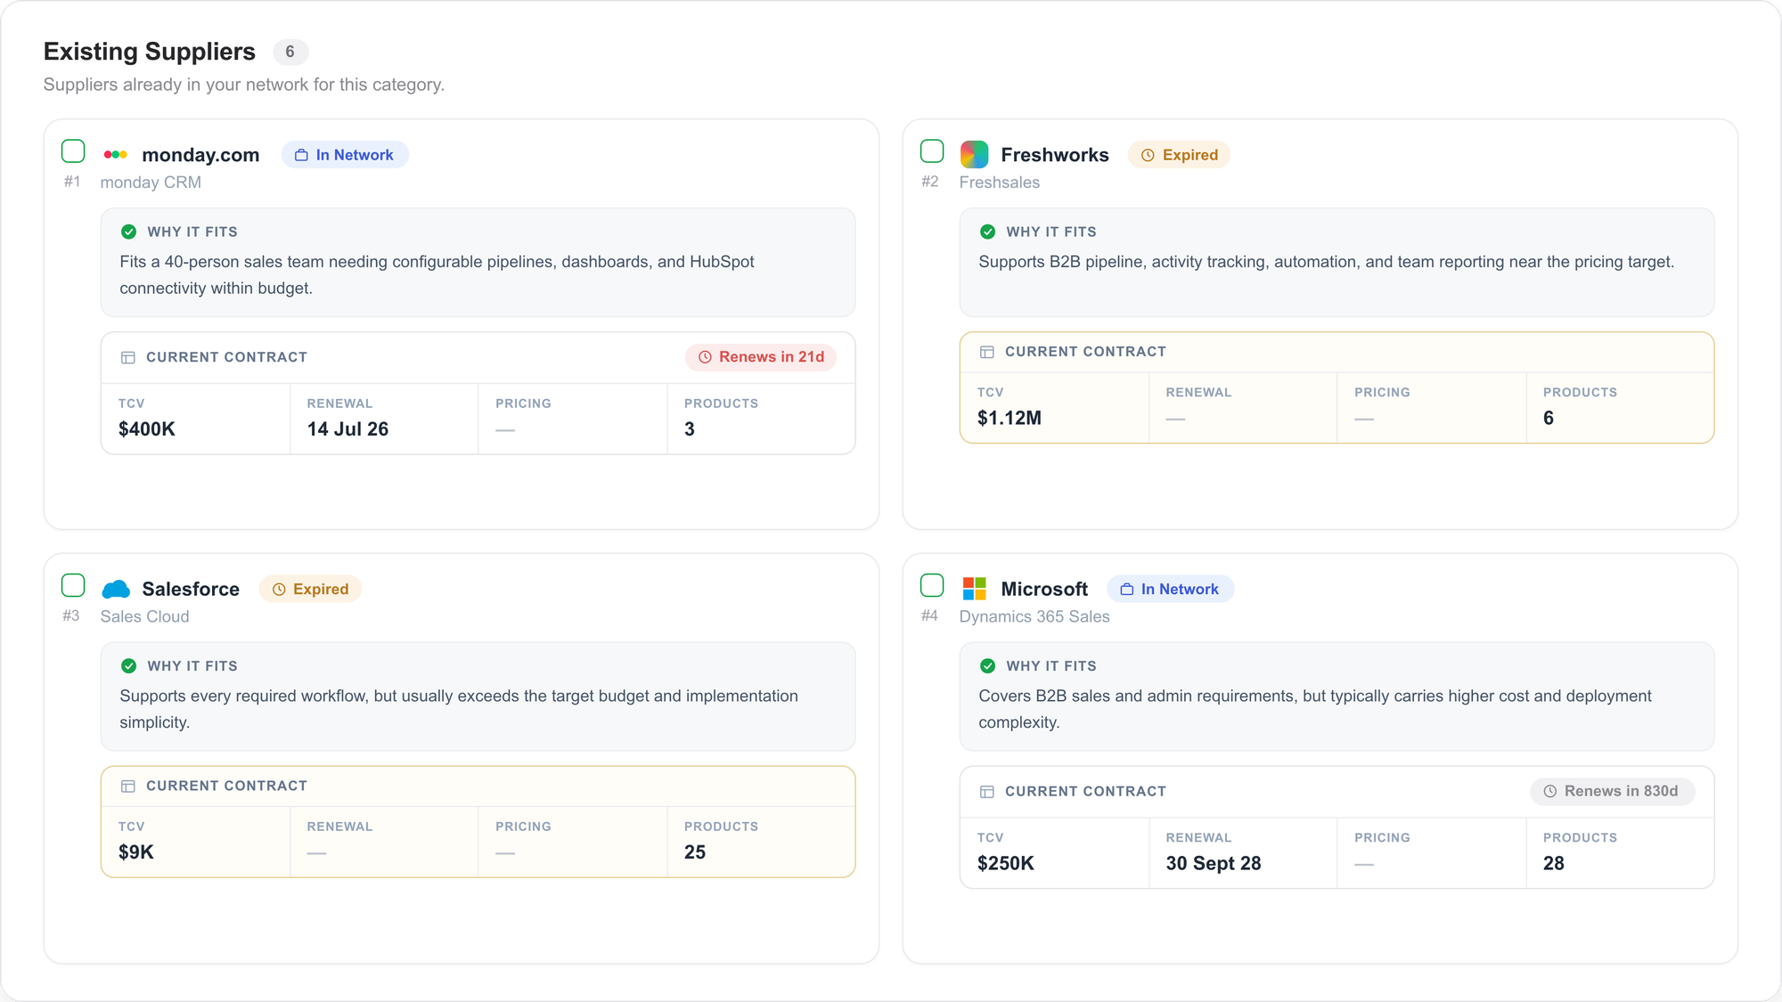Image resolution: width=1782 pixels, height=1002 pixels.
Task: Click the briefcase icon in Microsoft In Network badge
Action: (1127, 589)
